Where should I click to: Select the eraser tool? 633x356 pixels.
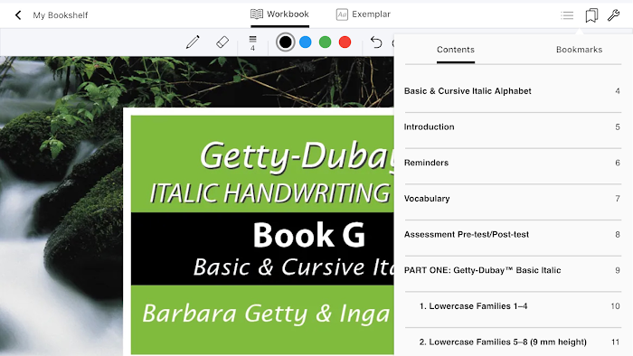[222, 42]
